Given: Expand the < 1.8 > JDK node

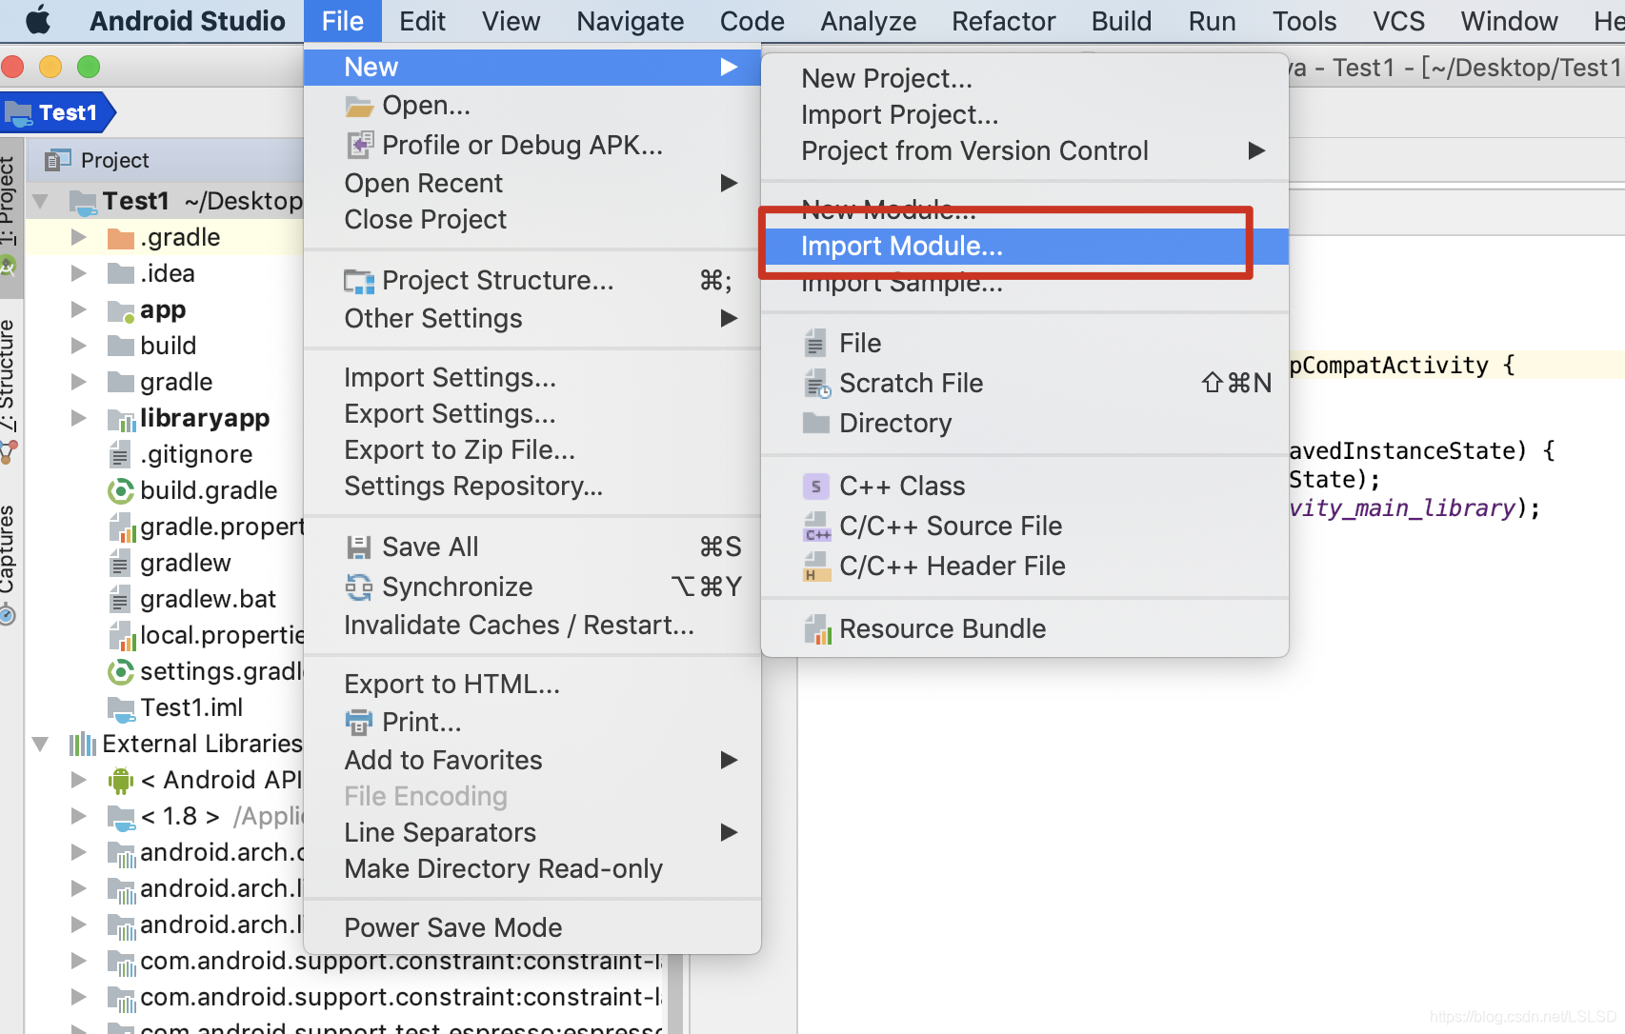Looking at the screenshot, I should tap(79, 816).
